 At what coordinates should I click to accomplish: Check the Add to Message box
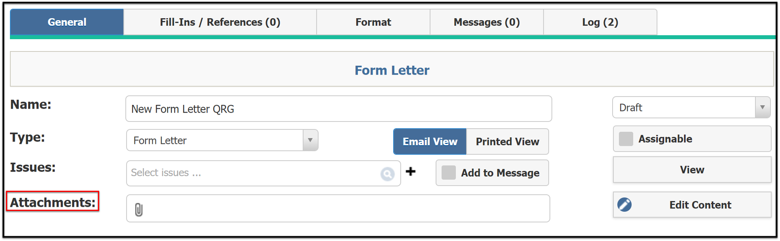[449, 173]
